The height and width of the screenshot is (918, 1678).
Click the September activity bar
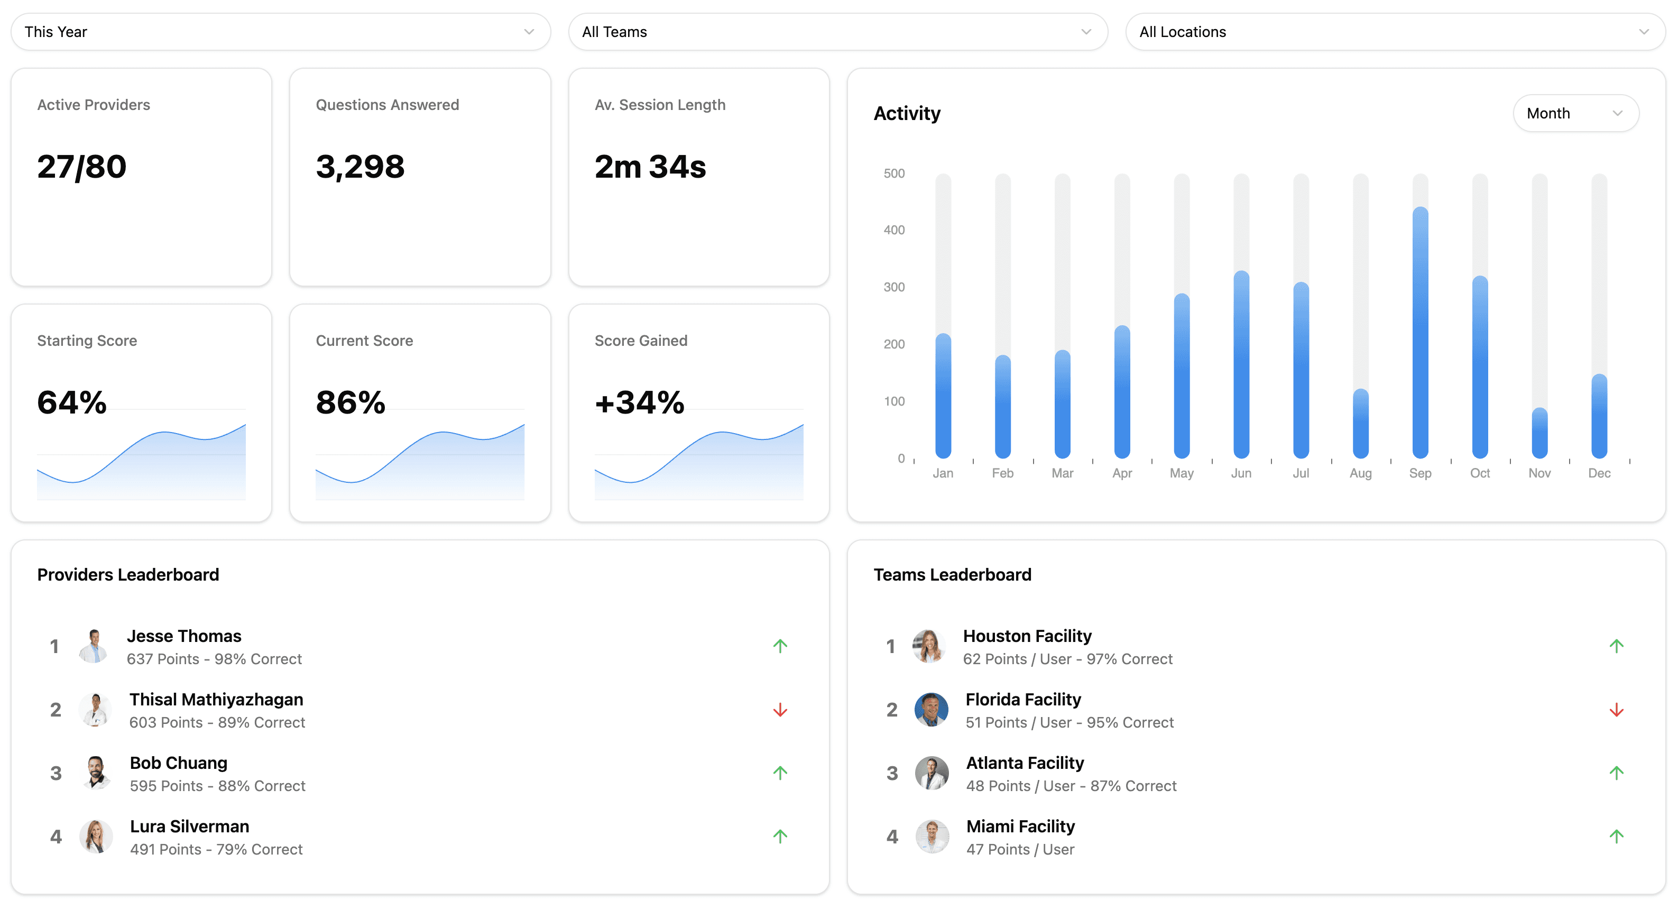[1419, 332]
